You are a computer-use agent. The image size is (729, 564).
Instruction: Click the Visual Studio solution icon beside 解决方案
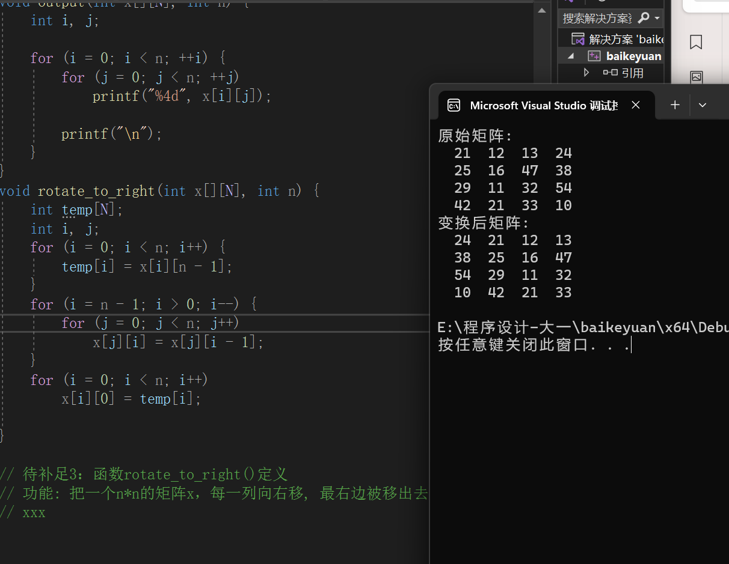[578, 40]
